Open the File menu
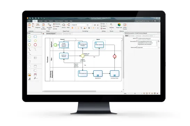This screenshot has height=126, width=190. (x=29, y=21)
